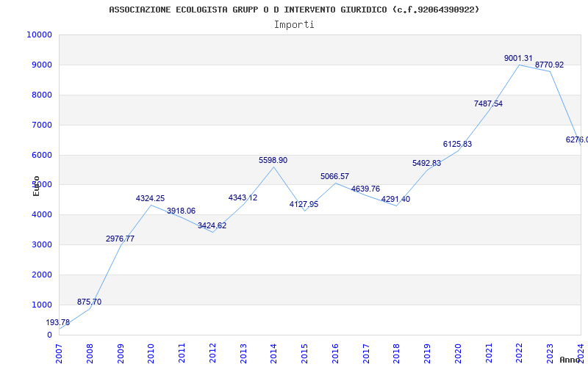
Task: Select the 2017 year label
Action: pos(366,354)
